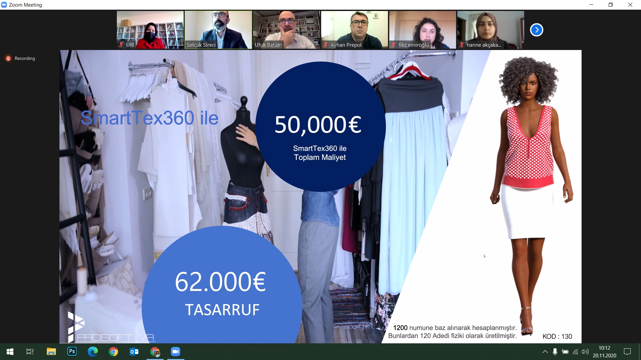Switch to the Chrome profile window on the taskbar
641x360 pixels.
coord(155,352)
